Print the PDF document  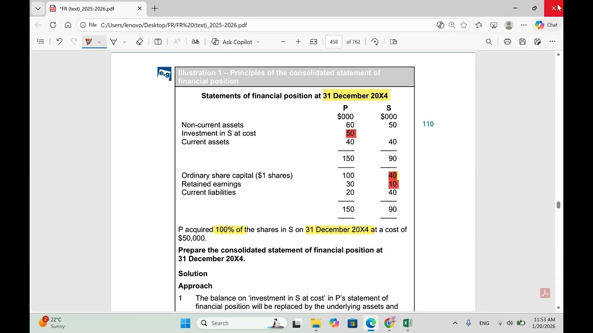[x=507, y=42]
